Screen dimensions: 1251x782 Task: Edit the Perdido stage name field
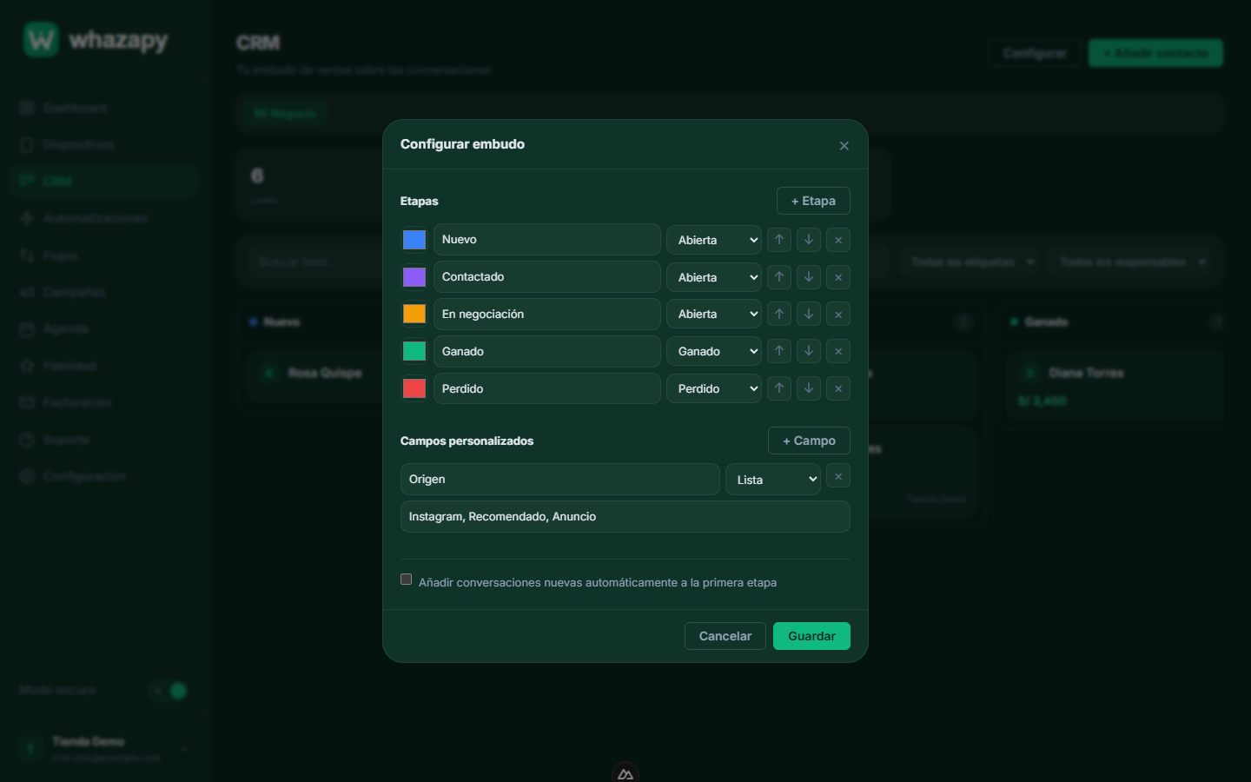(x=547, y=388)
